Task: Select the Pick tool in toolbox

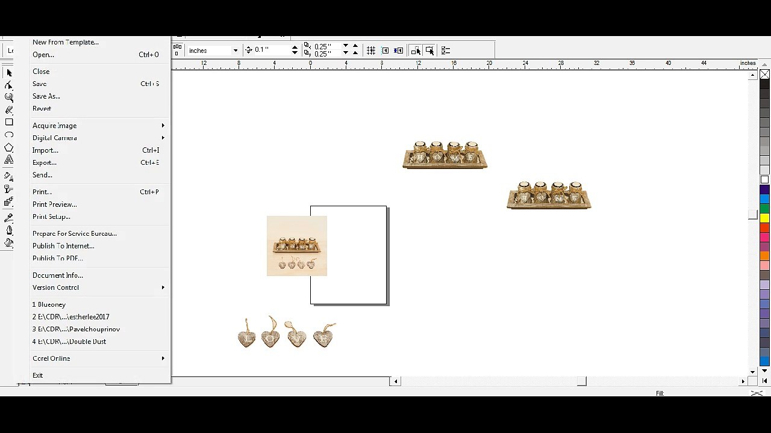Action: tap(9, 73)
